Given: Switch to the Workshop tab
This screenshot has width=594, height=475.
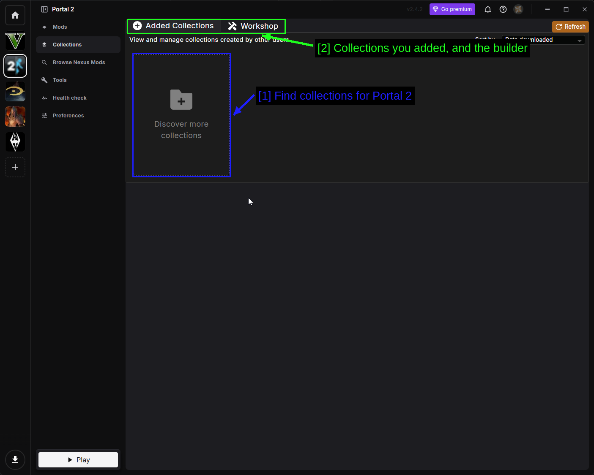Looking at the screenshot, I should (x=253, y=26).
